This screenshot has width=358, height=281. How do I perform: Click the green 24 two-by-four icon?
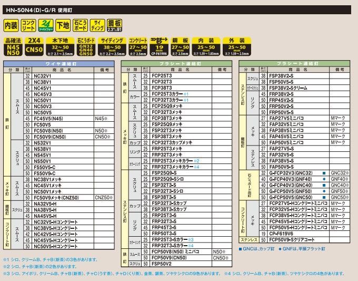(46, 25)
